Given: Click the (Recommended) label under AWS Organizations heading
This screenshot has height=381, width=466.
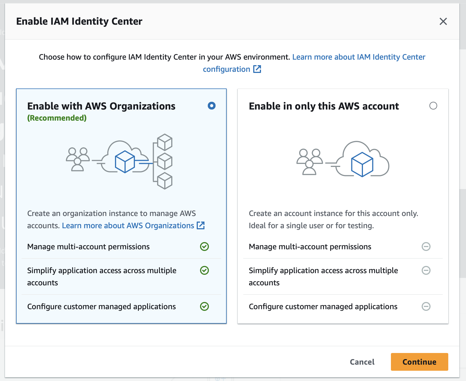Looking at the screenshot, I should [57, 118].
